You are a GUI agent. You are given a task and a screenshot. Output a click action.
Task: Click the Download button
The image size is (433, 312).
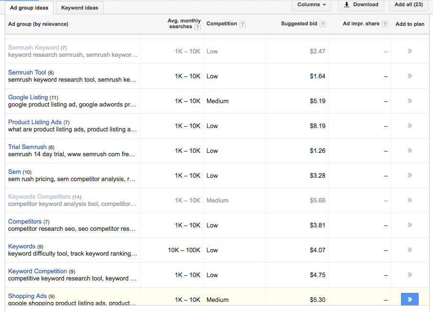[361, 5]
